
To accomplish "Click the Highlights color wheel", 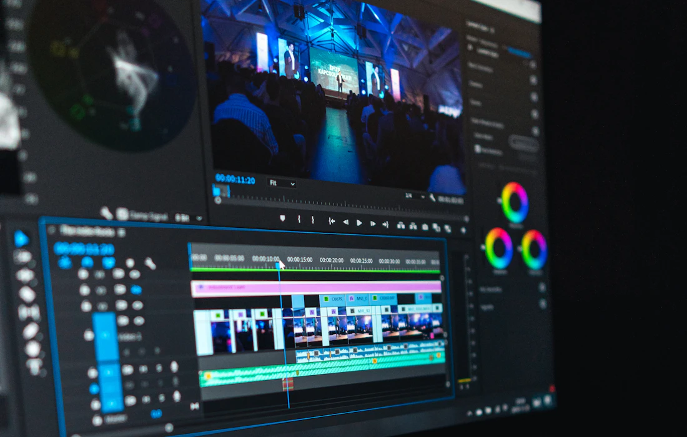I will tap(534, 250).
